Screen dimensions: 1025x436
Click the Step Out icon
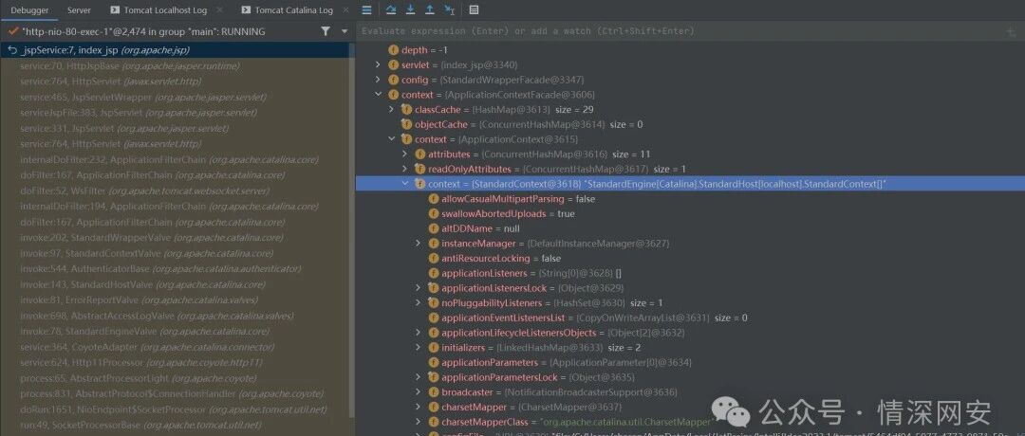[430, 9]
